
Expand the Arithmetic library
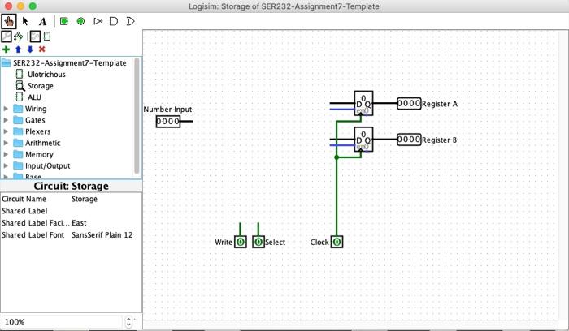[6, 143]
